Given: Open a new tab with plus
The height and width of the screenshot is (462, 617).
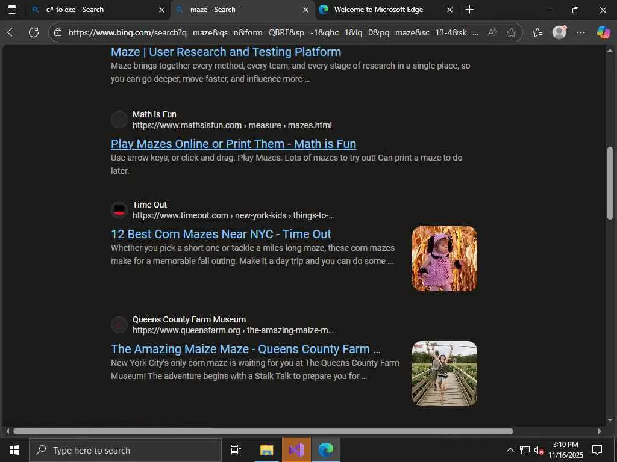Looking at the screenshot, I should [469, 10].
